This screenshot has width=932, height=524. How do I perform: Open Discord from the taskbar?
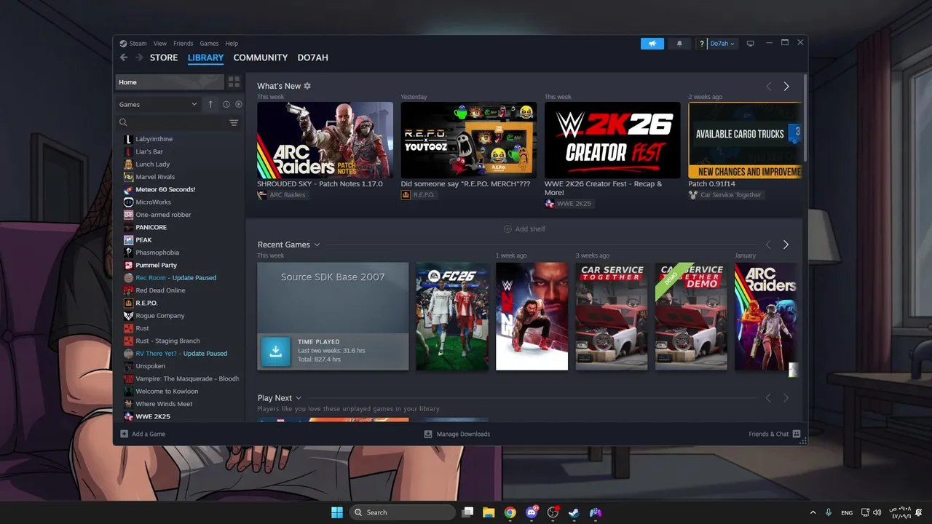[x=532, y=512]
